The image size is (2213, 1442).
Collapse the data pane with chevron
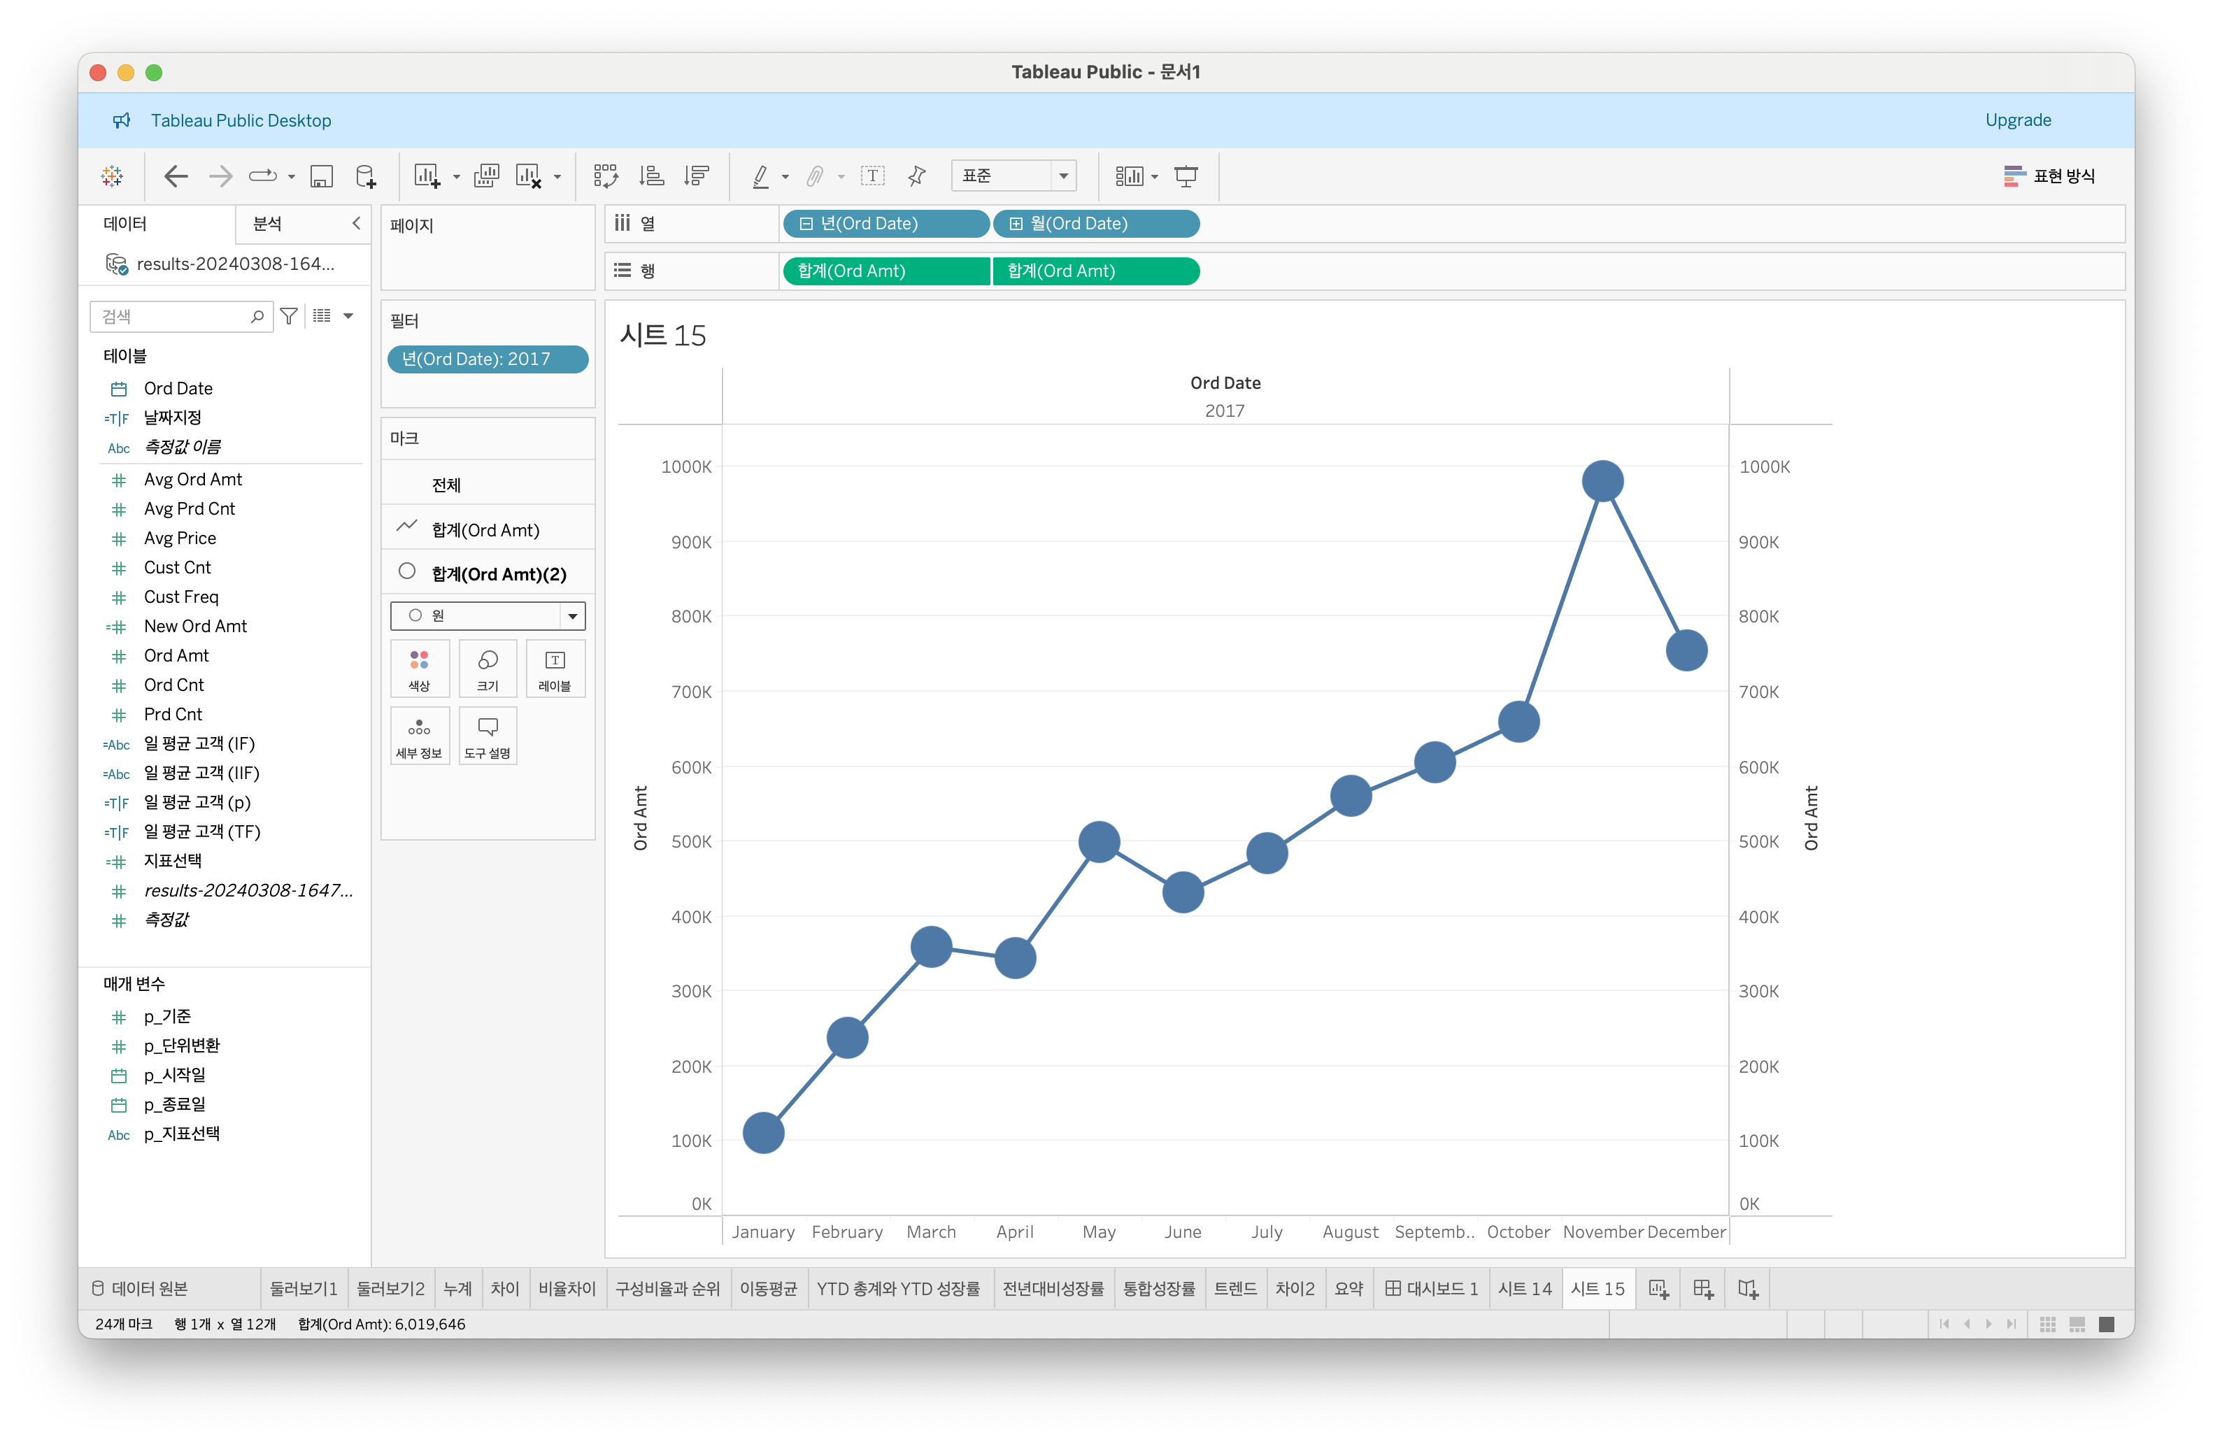pos(356,223)
